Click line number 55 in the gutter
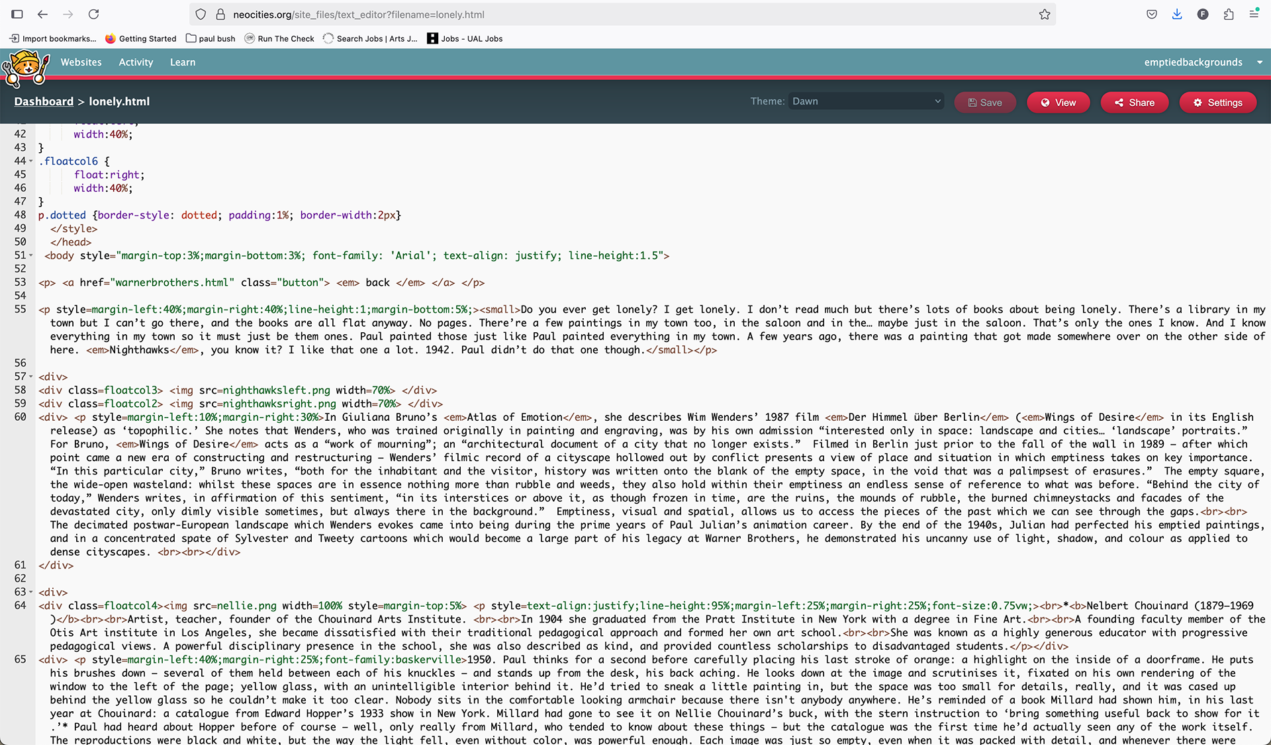 [21, 309]
